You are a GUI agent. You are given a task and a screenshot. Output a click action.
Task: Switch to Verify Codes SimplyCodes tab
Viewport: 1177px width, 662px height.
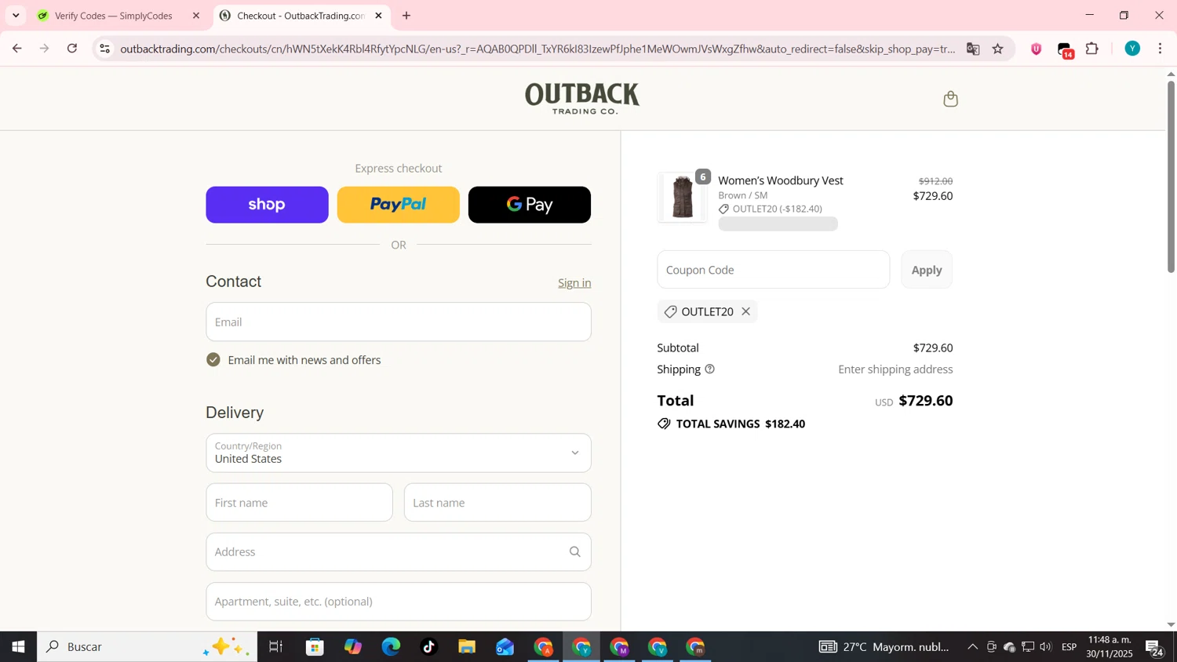pyautogui.click(x=114, y=16)
